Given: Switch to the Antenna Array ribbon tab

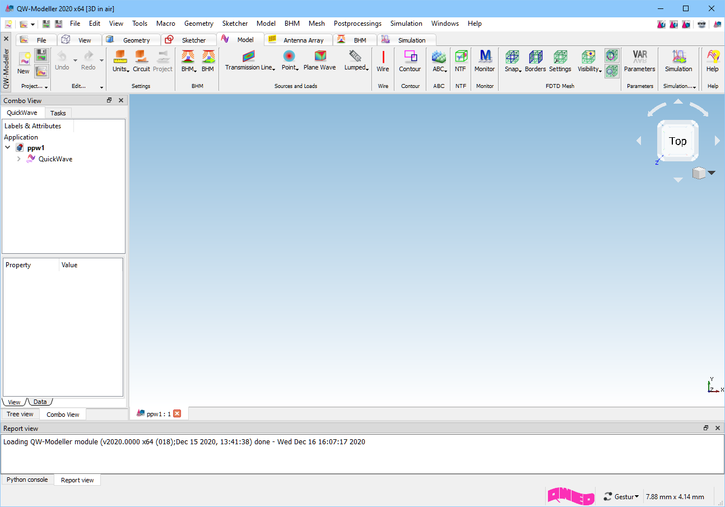Looking at the screenshot, I should (299, 40).
